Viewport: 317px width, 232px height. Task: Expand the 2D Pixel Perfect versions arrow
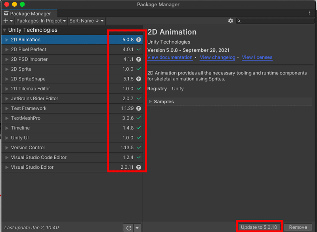pos(7,49)
